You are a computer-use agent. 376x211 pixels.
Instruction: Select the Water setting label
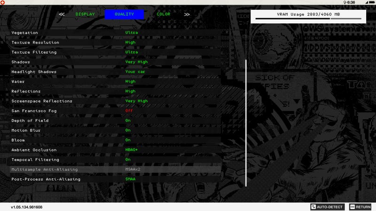pos(18,82)
